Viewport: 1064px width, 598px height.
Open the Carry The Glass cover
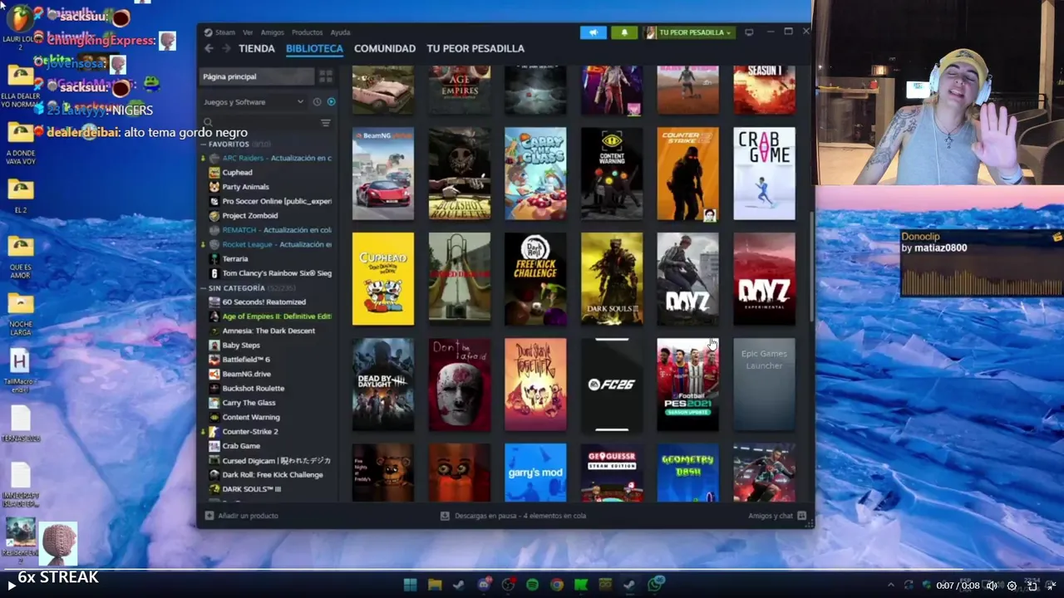(535, 174)
